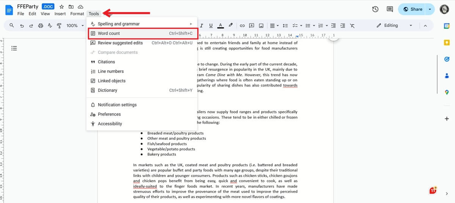Apply italic formatting
This screenshot has height=203, width=455.
202,25
